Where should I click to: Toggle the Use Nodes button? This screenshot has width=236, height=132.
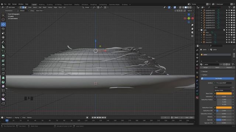[x=217, y=78]
